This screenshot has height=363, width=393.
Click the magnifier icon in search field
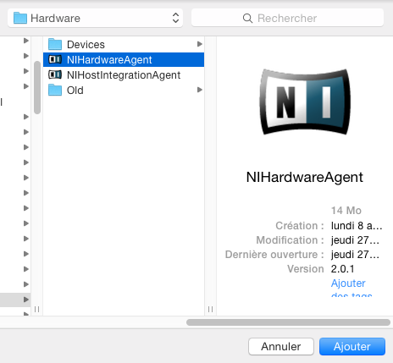pos(247,19)
